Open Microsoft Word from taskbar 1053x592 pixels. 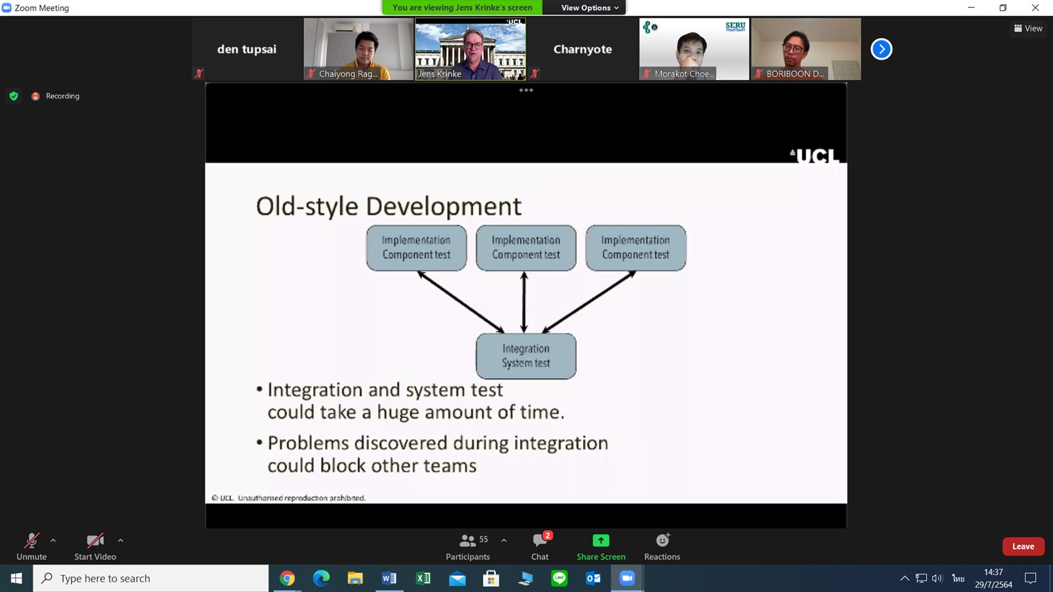coord(389,578)
